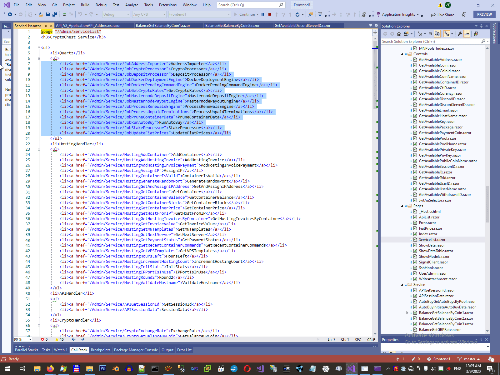500x375 pixels.
Task: Toggle Show All Files in Solution Explorer
Action: (x=437, y=34)
